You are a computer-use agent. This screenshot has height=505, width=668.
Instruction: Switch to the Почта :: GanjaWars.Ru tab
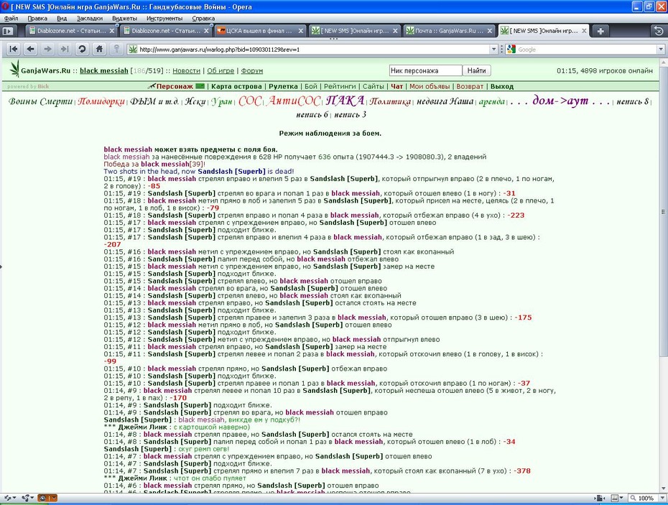[x=449, y=31]
